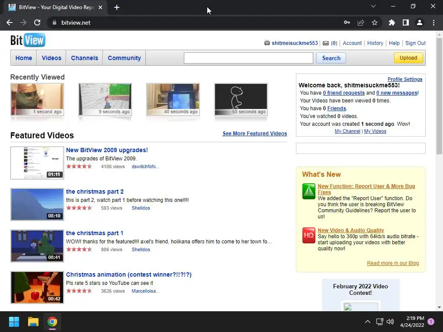443x332 pixels.
Task: Open New BitView 2009 upgrades! title
Action: coord(107,150)
